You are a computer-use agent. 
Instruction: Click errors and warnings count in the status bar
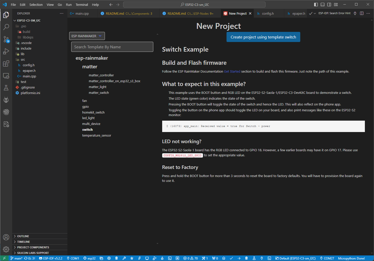pos(191,258)
